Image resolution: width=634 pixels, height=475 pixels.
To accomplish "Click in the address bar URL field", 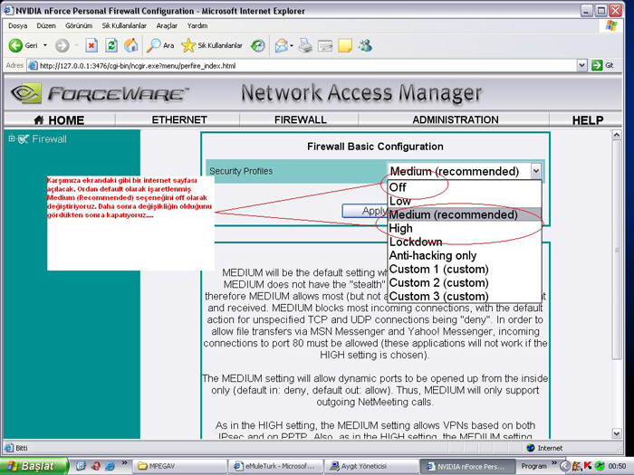I will [302, 65].
